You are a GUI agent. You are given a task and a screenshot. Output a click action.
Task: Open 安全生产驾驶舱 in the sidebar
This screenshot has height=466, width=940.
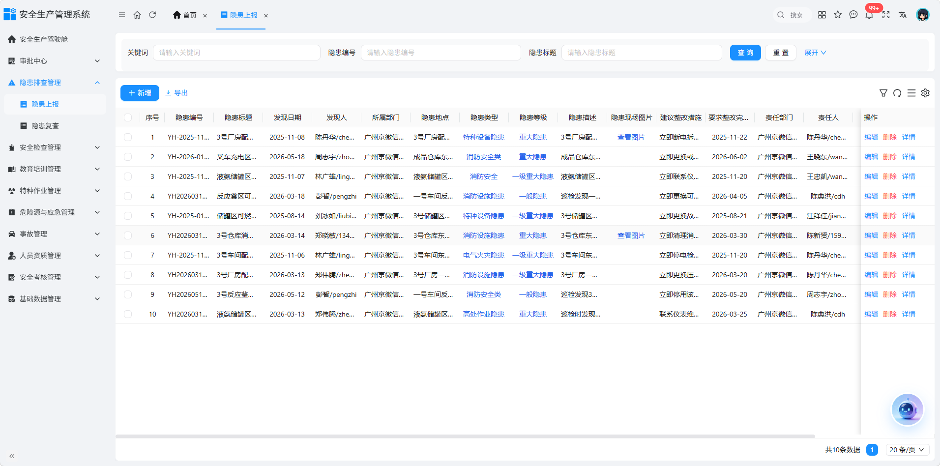(55, 39)
